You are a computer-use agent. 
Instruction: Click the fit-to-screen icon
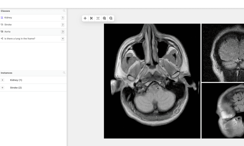coord(98,18)
